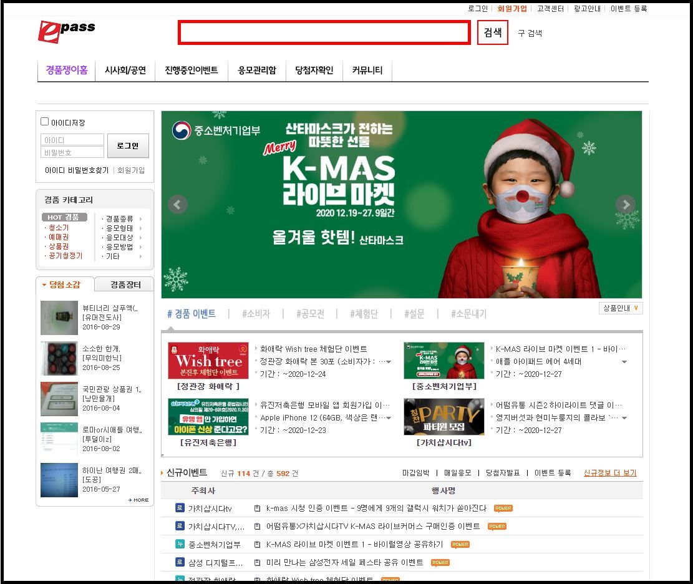Click 신규정보 더 보기 link
The height and width of the screenshot is (584, 693).
click(610, 473)
